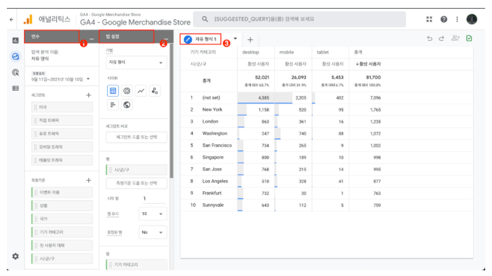
Task: Click the mobile column header
Action: [286, 52]
